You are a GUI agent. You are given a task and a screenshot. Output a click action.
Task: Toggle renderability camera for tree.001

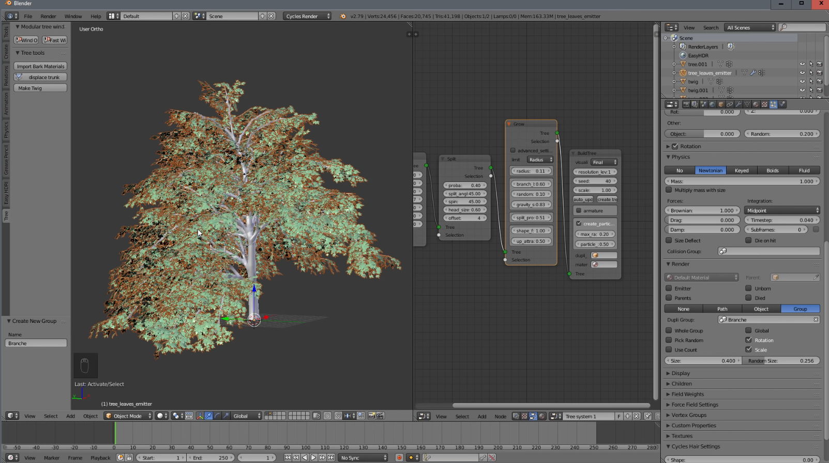820,64
